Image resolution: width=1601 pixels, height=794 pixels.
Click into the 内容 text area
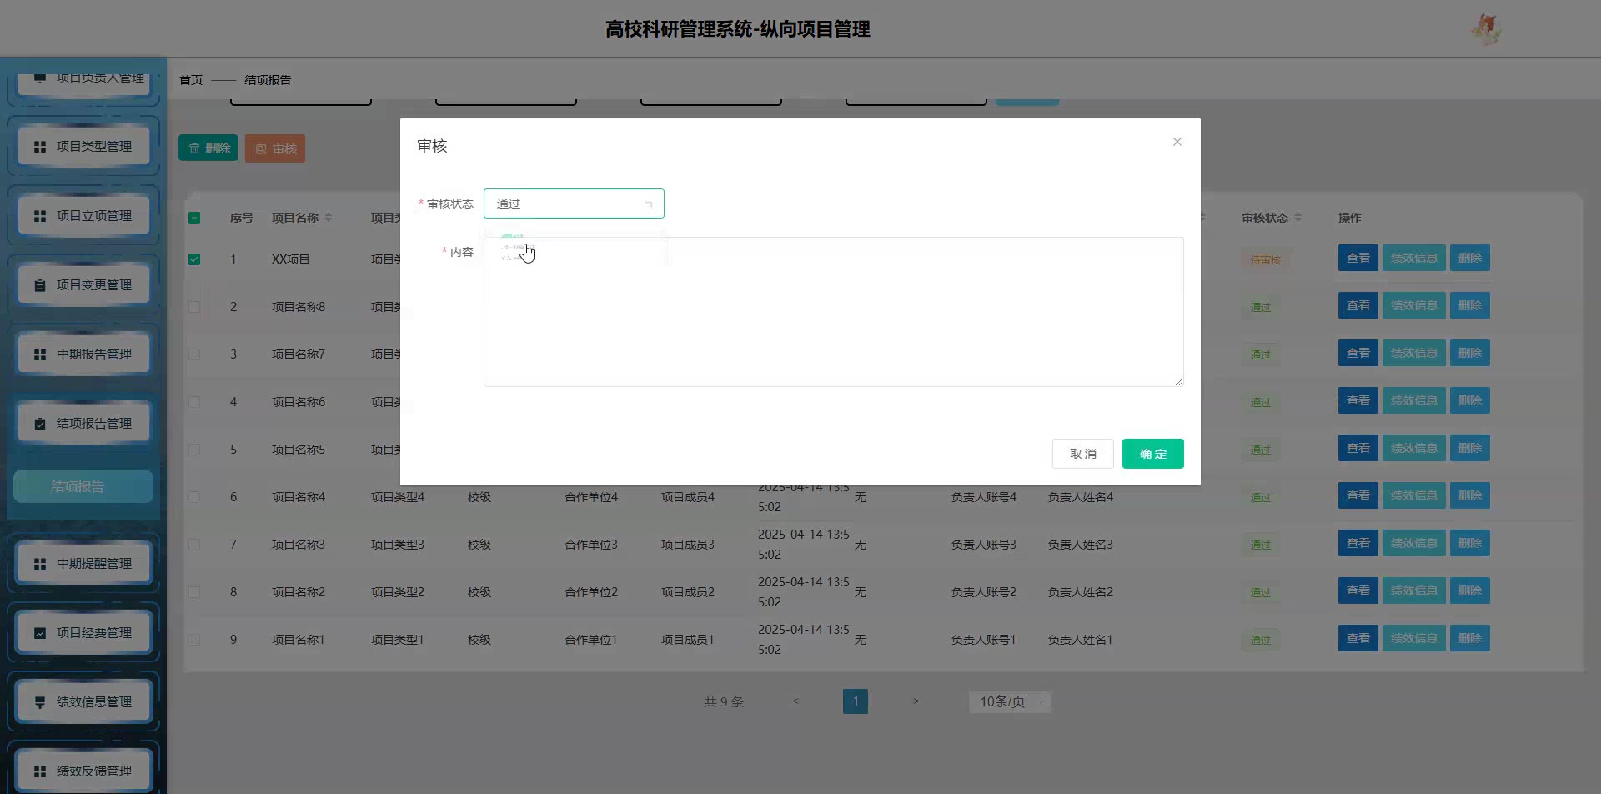coord(834,325)
